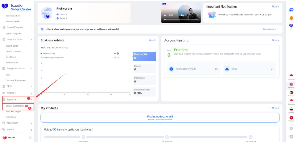Click the third upload milestone checkmark
Screen dimensions: 296x145
click(251, 137)
